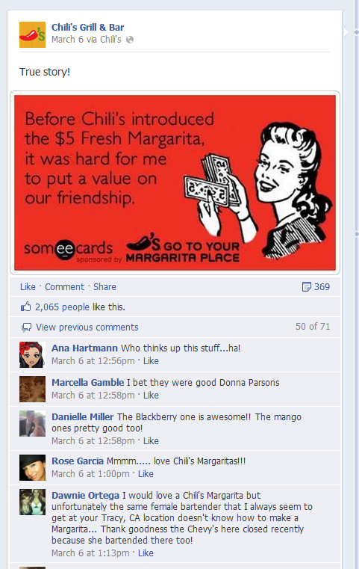Click the thumbs-up icon beside 2,065 people
The height and width of the screenshot is (569, 359).
[25, 307]
